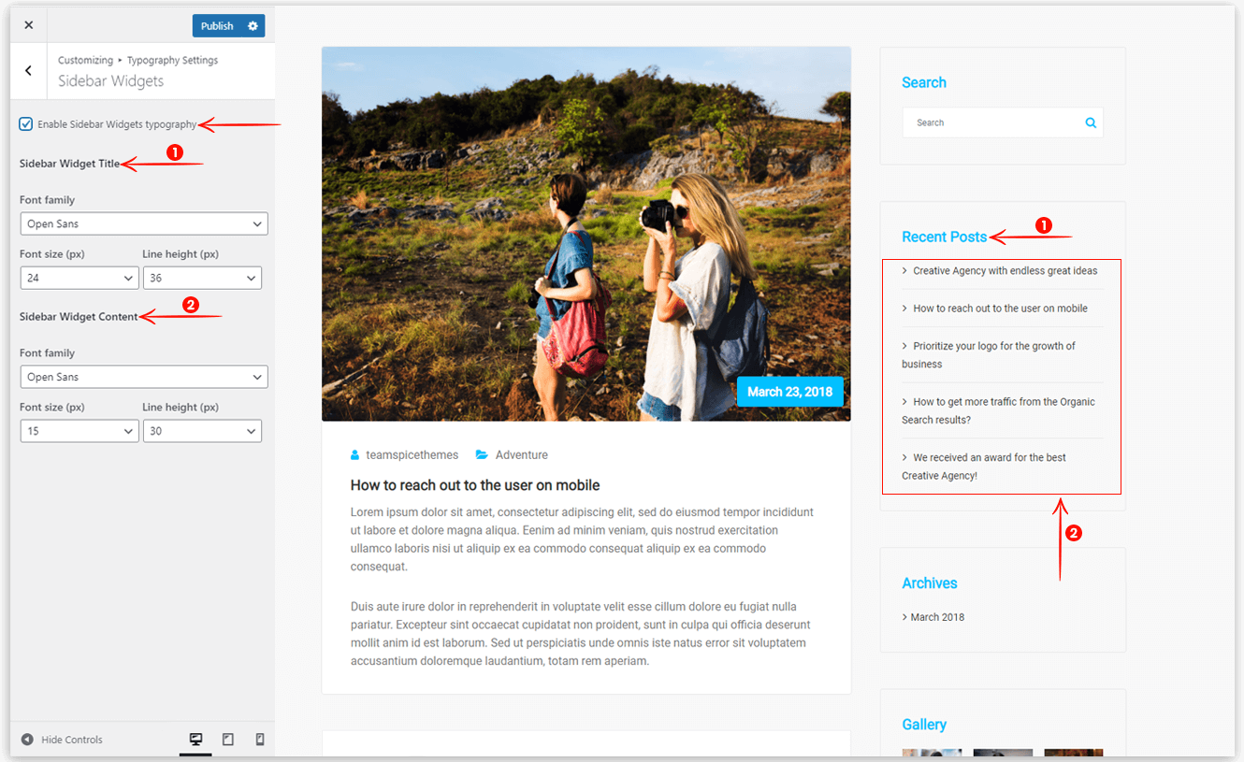Click Sidebar Widget Title heading
Screen dimensions: 1244x762
(x=70, y=164)
